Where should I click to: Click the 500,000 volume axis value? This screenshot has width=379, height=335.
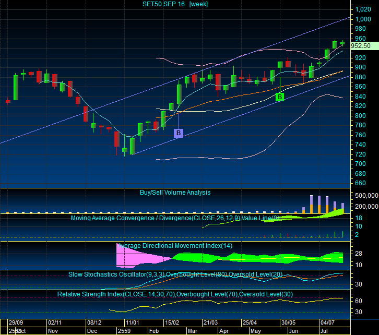coord(366,196)
